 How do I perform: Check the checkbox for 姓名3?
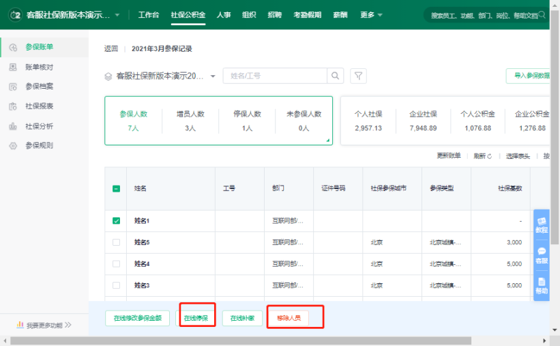tap(116, 285)
